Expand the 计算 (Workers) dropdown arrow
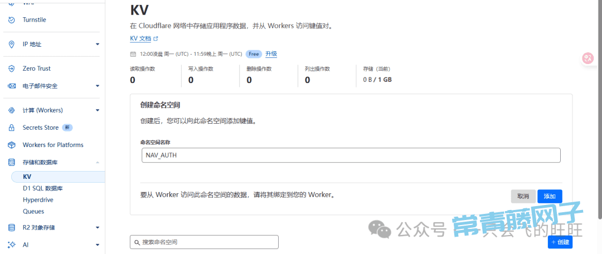This screenshot has width=602, height=254. (98, 110)
